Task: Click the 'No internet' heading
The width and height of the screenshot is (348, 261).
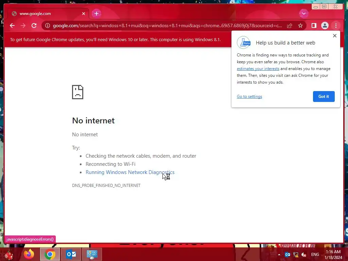Action: pyautogui.click(x=93, y=121)
